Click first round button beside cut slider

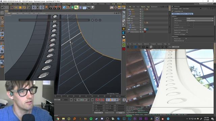92,20
